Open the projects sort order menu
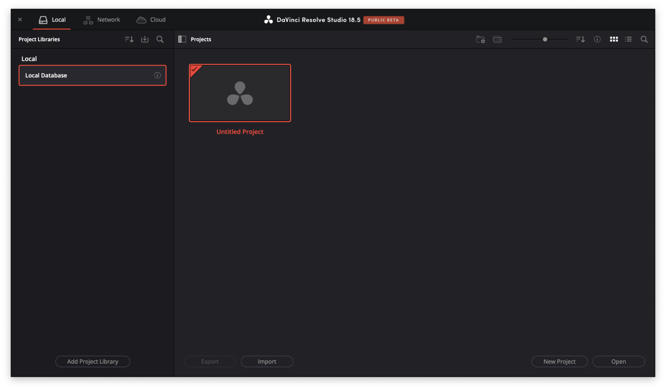 coord(580,39)
